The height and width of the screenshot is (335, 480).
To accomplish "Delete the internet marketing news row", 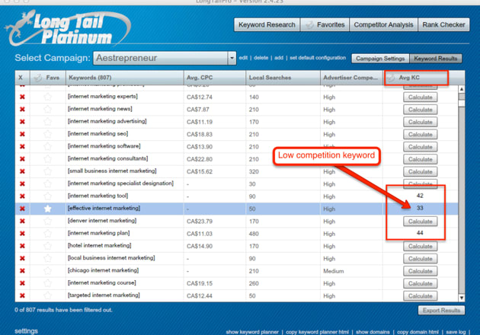I will point(22,109).
